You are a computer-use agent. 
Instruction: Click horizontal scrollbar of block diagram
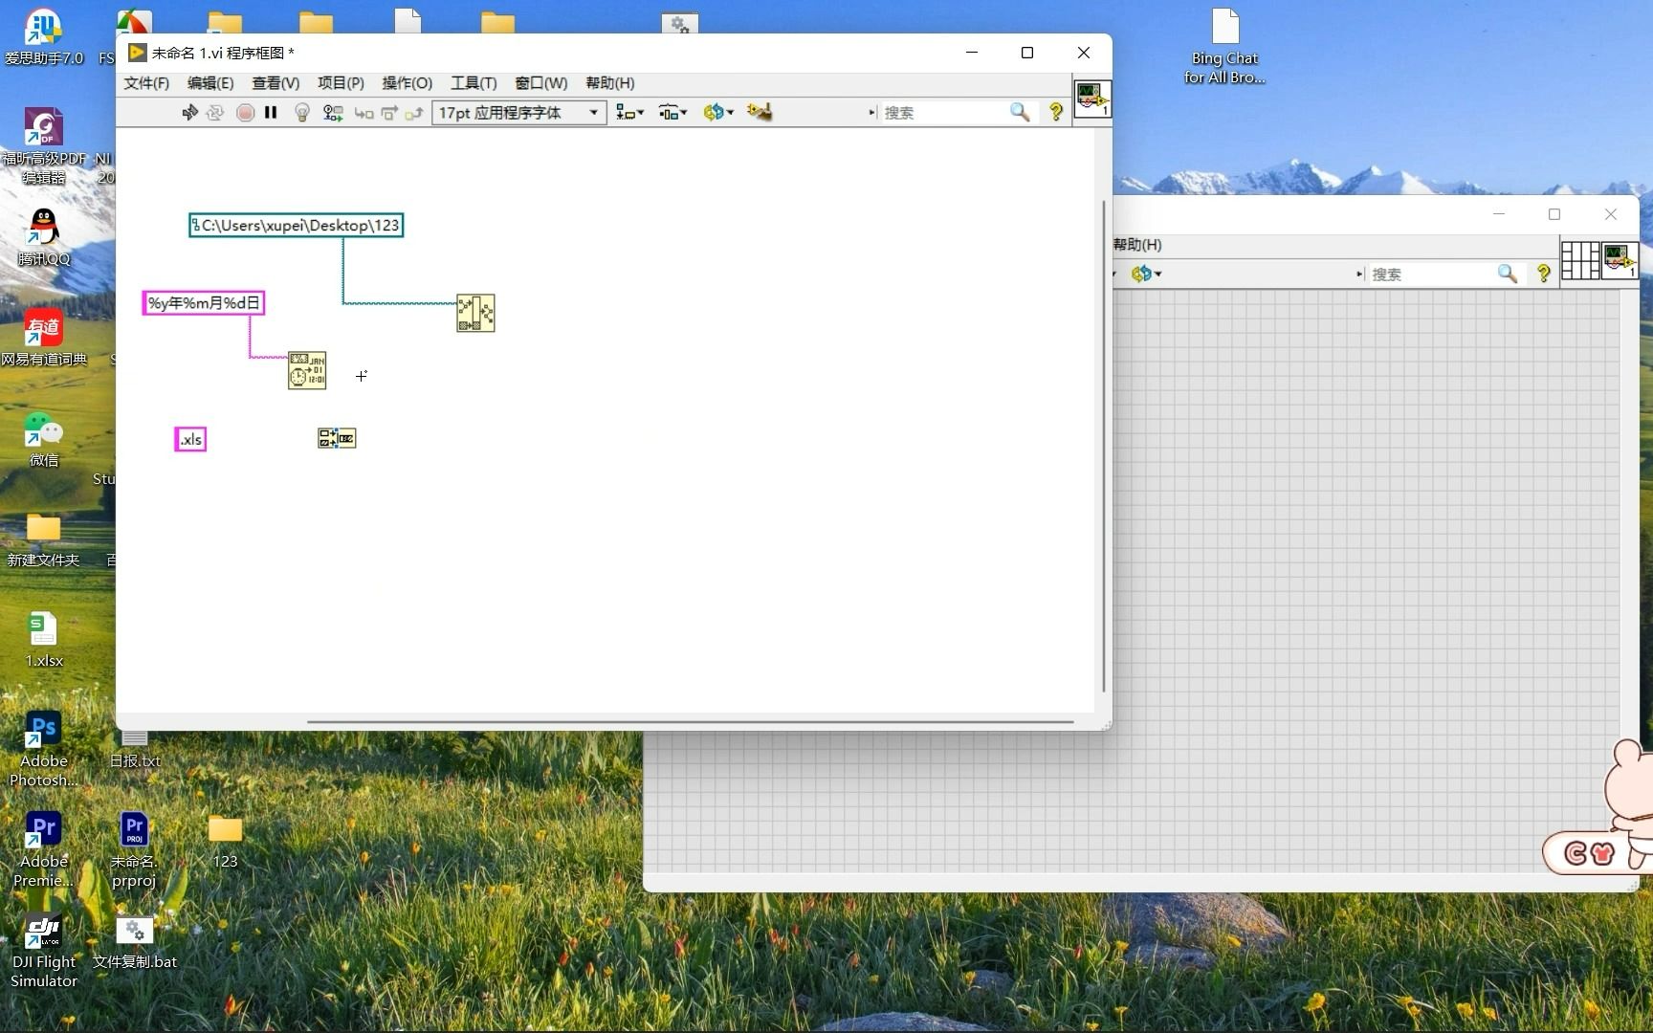(x=690, y=721)
